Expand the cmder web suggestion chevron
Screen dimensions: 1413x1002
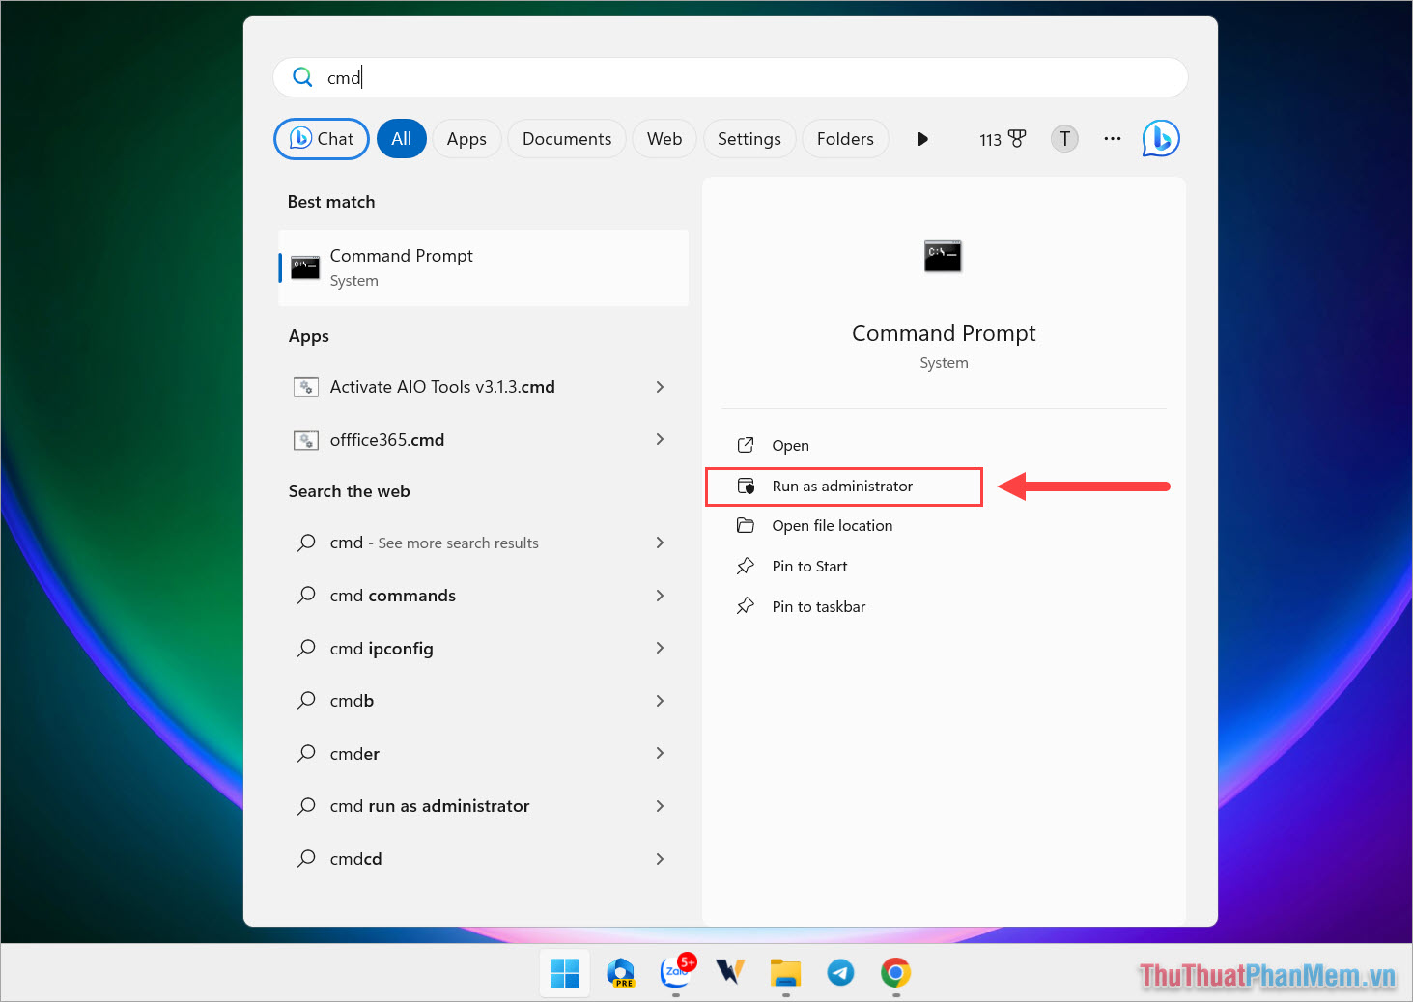[660, 753]
